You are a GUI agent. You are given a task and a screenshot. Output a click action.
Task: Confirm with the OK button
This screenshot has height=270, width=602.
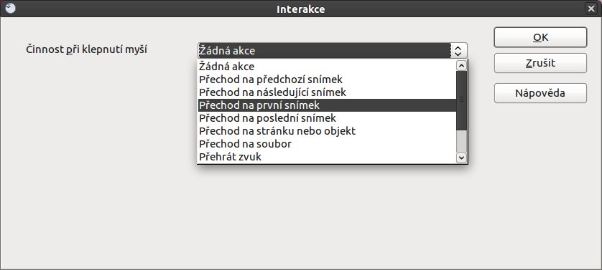click(540, 37)
